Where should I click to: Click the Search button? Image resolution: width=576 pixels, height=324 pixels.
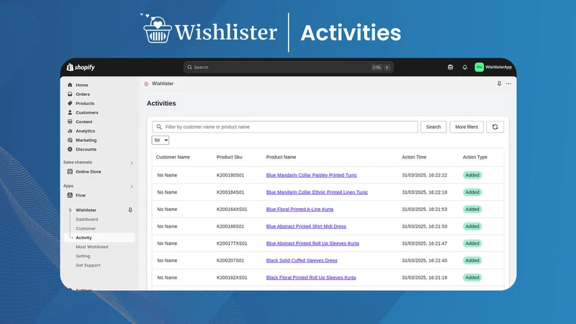433,127
